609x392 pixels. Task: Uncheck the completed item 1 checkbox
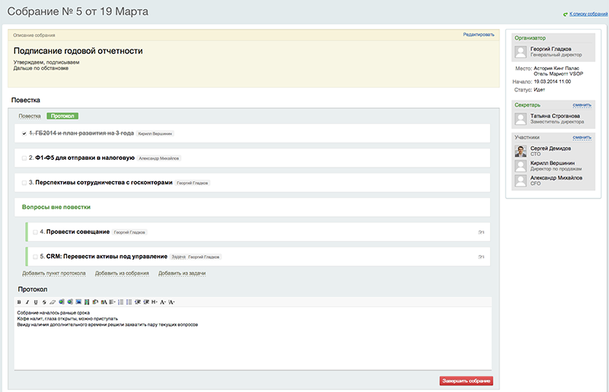pyautogui.click(x=24, y=133)
